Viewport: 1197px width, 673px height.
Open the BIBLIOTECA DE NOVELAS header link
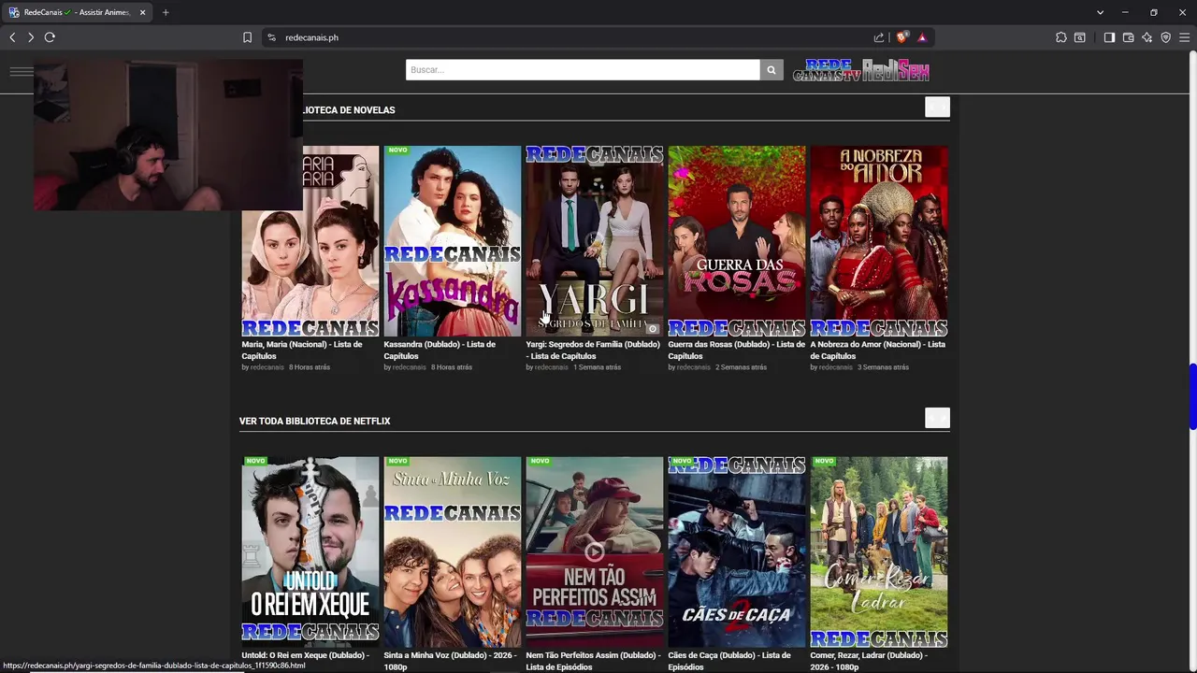pyautogui.click(x=349, y=110)
